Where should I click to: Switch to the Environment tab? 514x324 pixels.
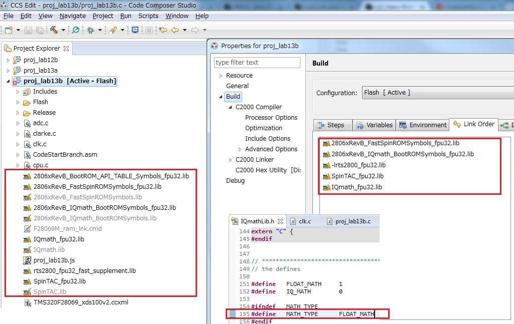click(x=423, y=125)
